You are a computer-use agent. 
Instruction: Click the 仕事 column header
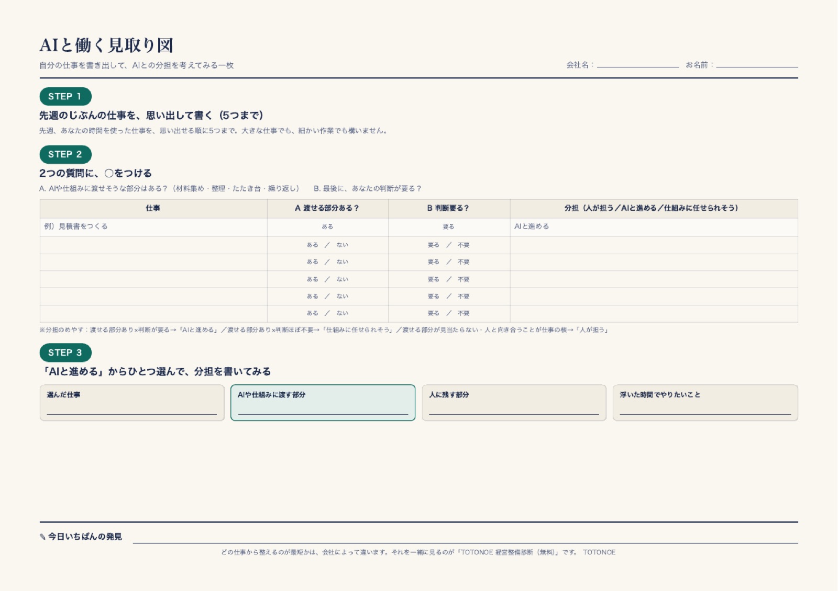point(153,208)
